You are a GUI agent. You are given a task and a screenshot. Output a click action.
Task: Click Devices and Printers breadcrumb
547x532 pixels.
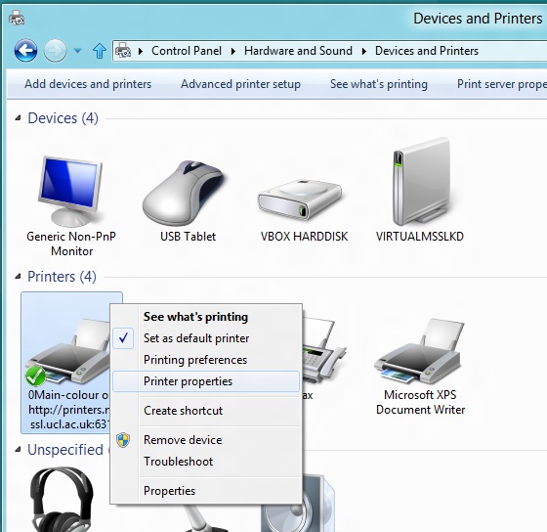pos(427,51)
